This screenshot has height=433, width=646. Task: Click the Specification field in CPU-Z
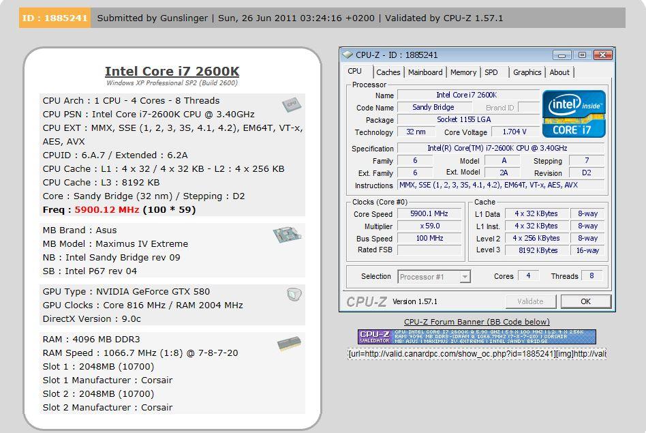501,148
